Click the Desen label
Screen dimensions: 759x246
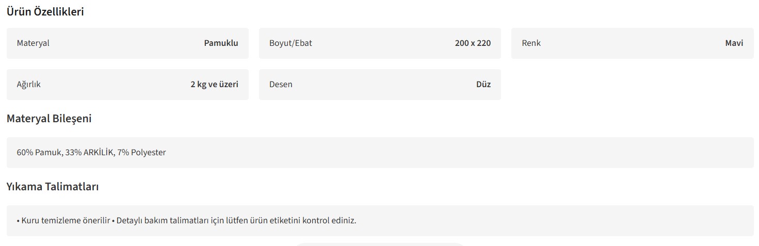click(281, 85)
